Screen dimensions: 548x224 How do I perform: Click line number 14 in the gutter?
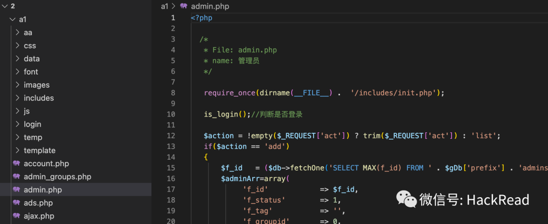click(x=172, y=157)
